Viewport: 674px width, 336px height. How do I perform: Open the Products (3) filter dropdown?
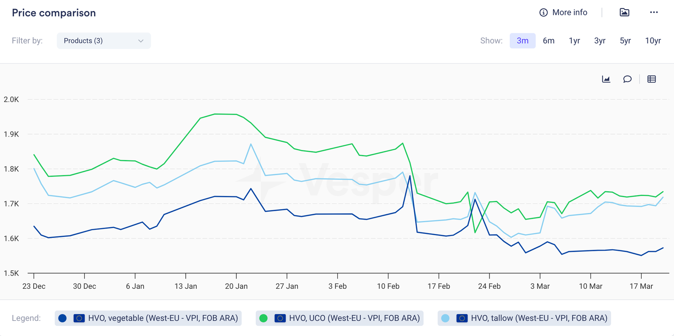pyautogui.click(x=103, y=41)
